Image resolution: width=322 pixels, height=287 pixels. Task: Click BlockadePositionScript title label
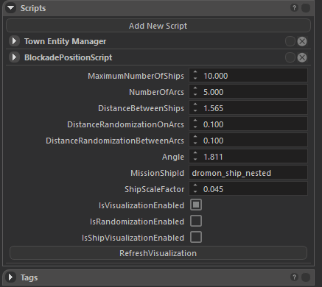(68, 57)
